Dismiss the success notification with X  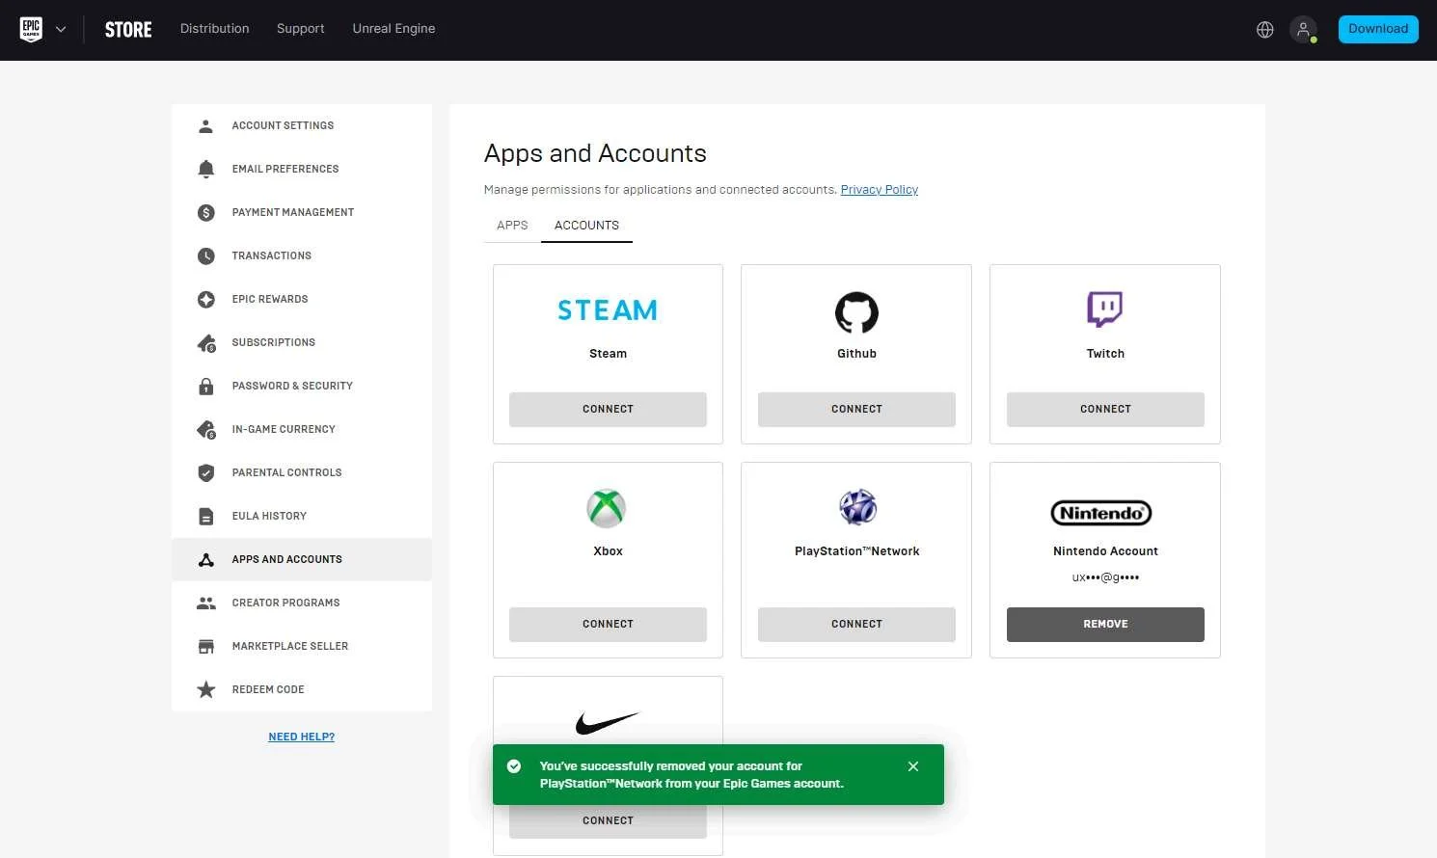click(x=913, y=766)
